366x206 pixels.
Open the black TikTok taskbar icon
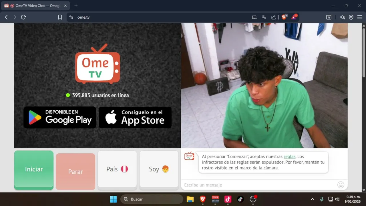(x=240, y=199)
